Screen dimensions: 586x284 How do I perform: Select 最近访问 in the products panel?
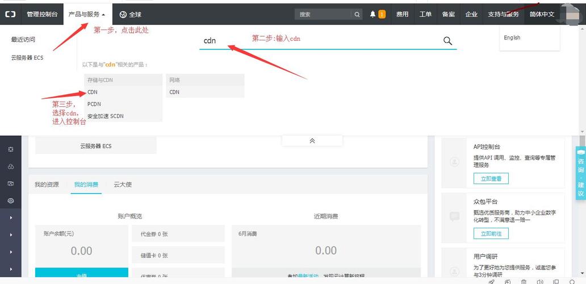click(x=23, y=40)
